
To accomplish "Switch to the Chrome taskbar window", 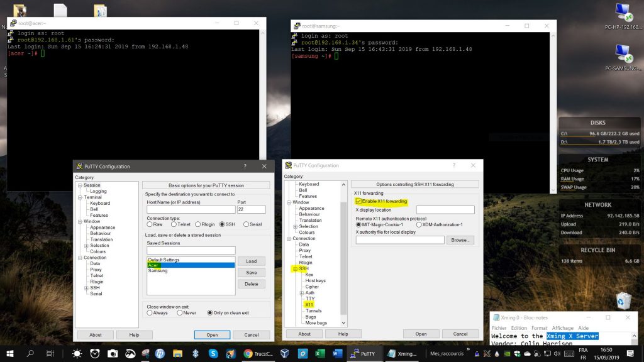I will [x=258, y=353].
